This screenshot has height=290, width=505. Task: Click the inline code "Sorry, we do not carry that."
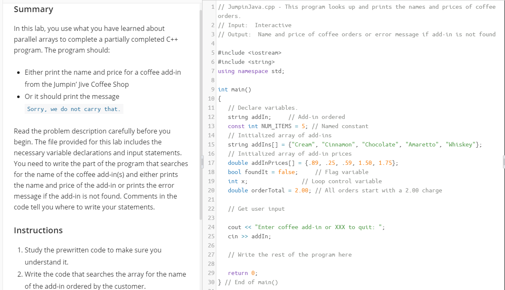coord(74,109)
